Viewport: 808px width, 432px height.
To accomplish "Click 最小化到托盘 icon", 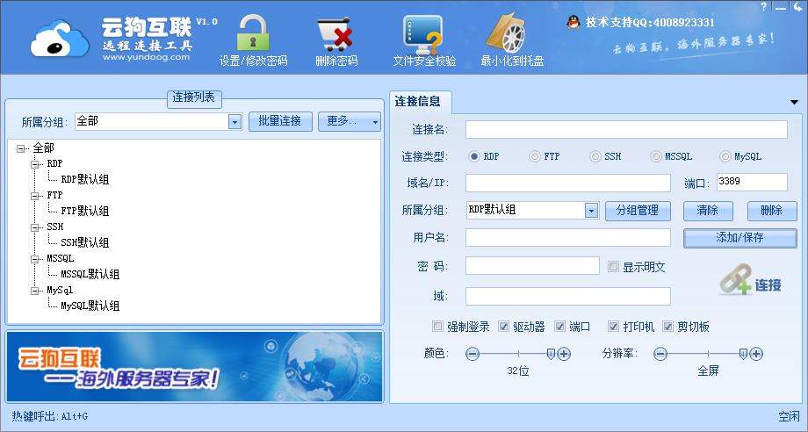I will pyautogui.click(x=511, y=35).
